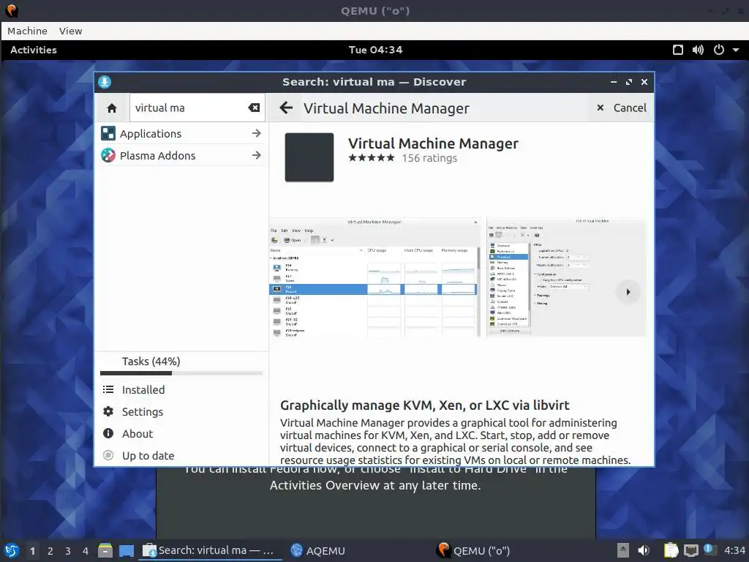This screenshot has height=562, width=749.
Task: Switch to virtual desktop 2
Action: [x=50, y=551]
